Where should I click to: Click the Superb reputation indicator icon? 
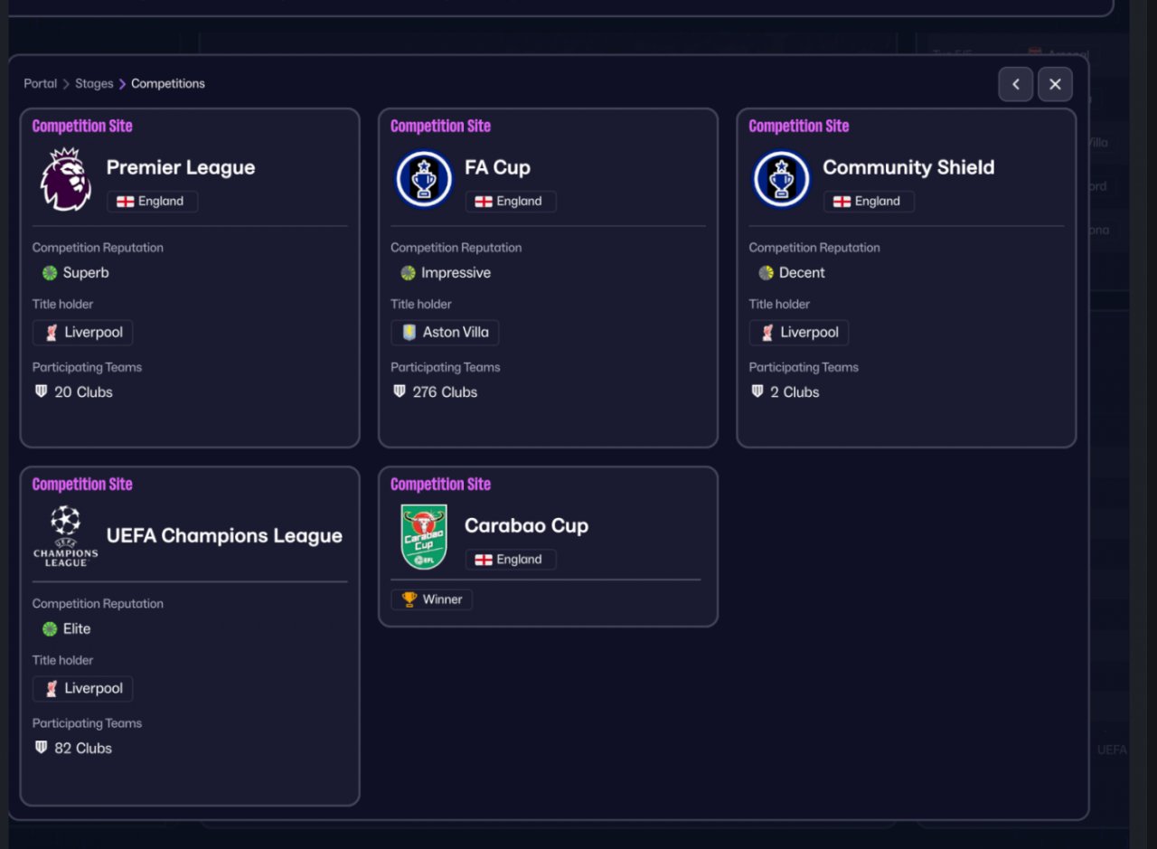click(x=50, y=273)
